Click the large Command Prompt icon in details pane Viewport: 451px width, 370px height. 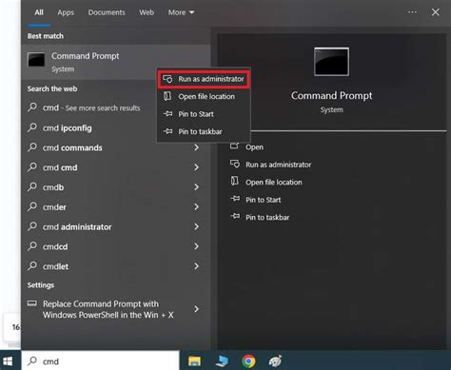331,62
